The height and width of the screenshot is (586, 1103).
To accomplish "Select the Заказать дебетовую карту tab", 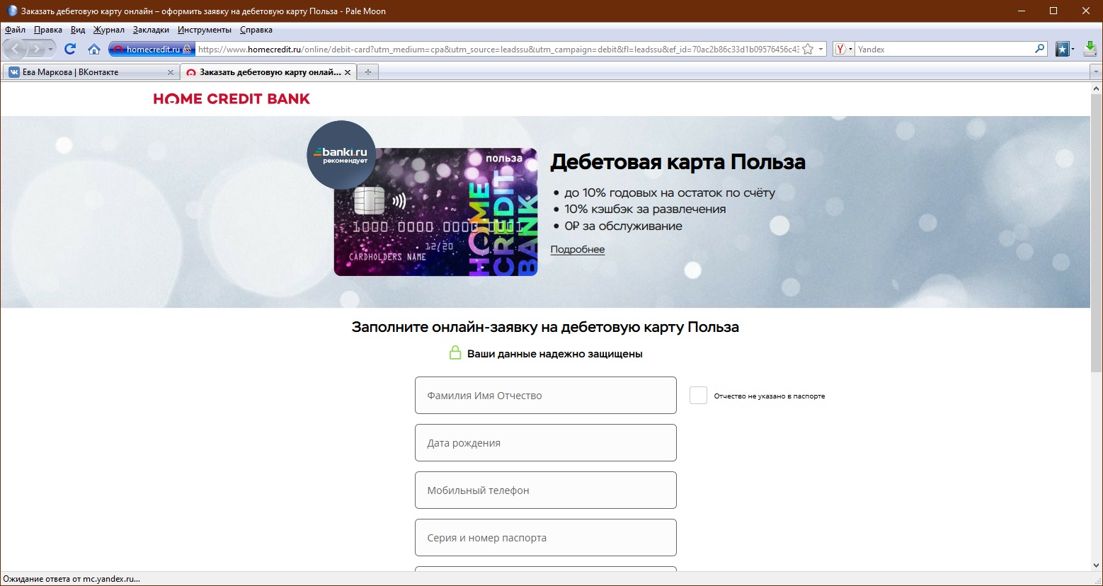I will point(268,72).
